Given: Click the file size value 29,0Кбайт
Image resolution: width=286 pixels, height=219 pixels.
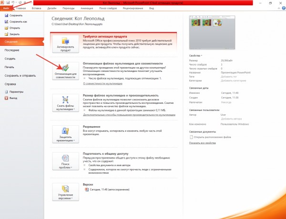Looking at the screenshot, I should [x=227, y=60].
